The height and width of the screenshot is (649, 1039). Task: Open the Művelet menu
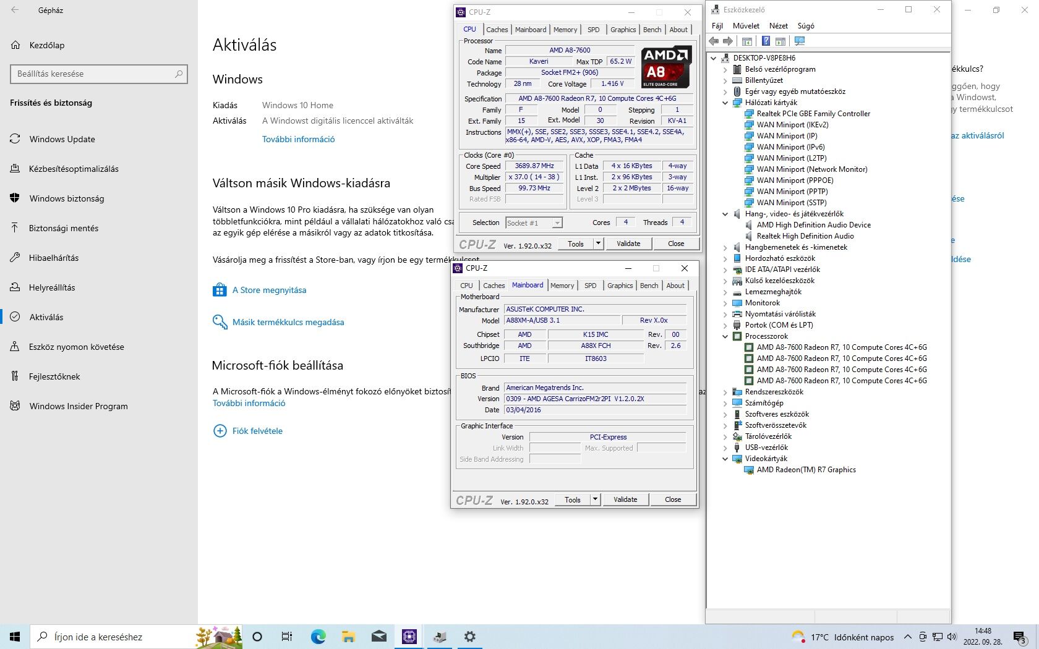[746, 26]
